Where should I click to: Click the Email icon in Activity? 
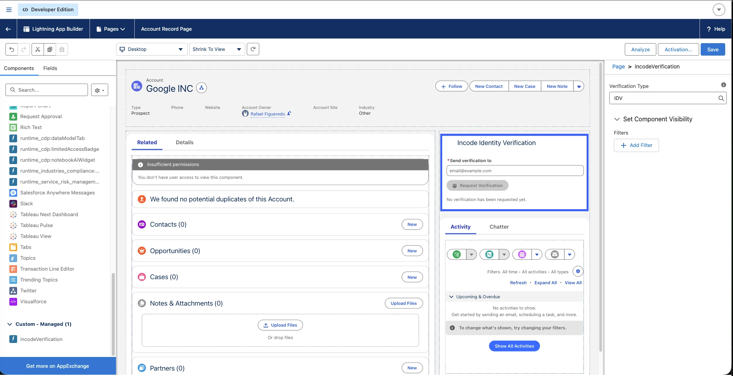(555, 254)
